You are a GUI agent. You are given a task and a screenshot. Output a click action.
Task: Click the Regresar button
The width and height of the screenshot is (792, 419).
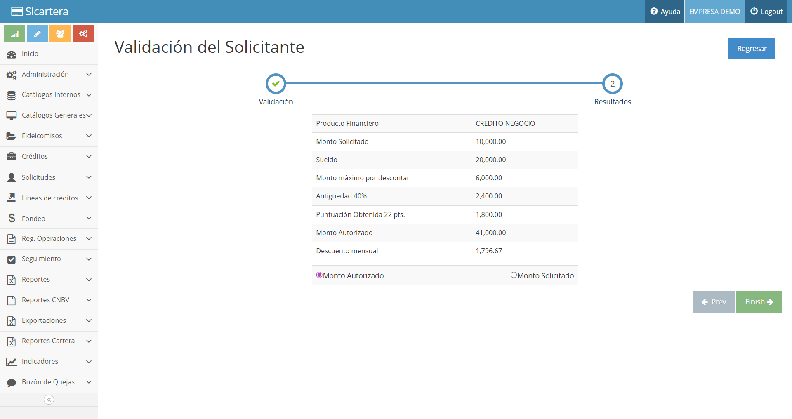(752, 48)
